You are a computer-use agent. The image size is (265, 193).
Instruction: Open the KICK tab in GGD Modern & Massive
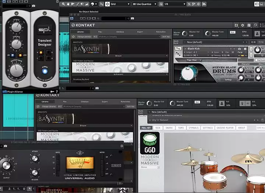pos(158,128)
